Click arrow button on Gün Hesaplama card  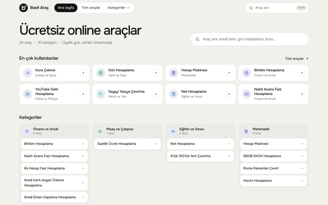coord(156,73)
